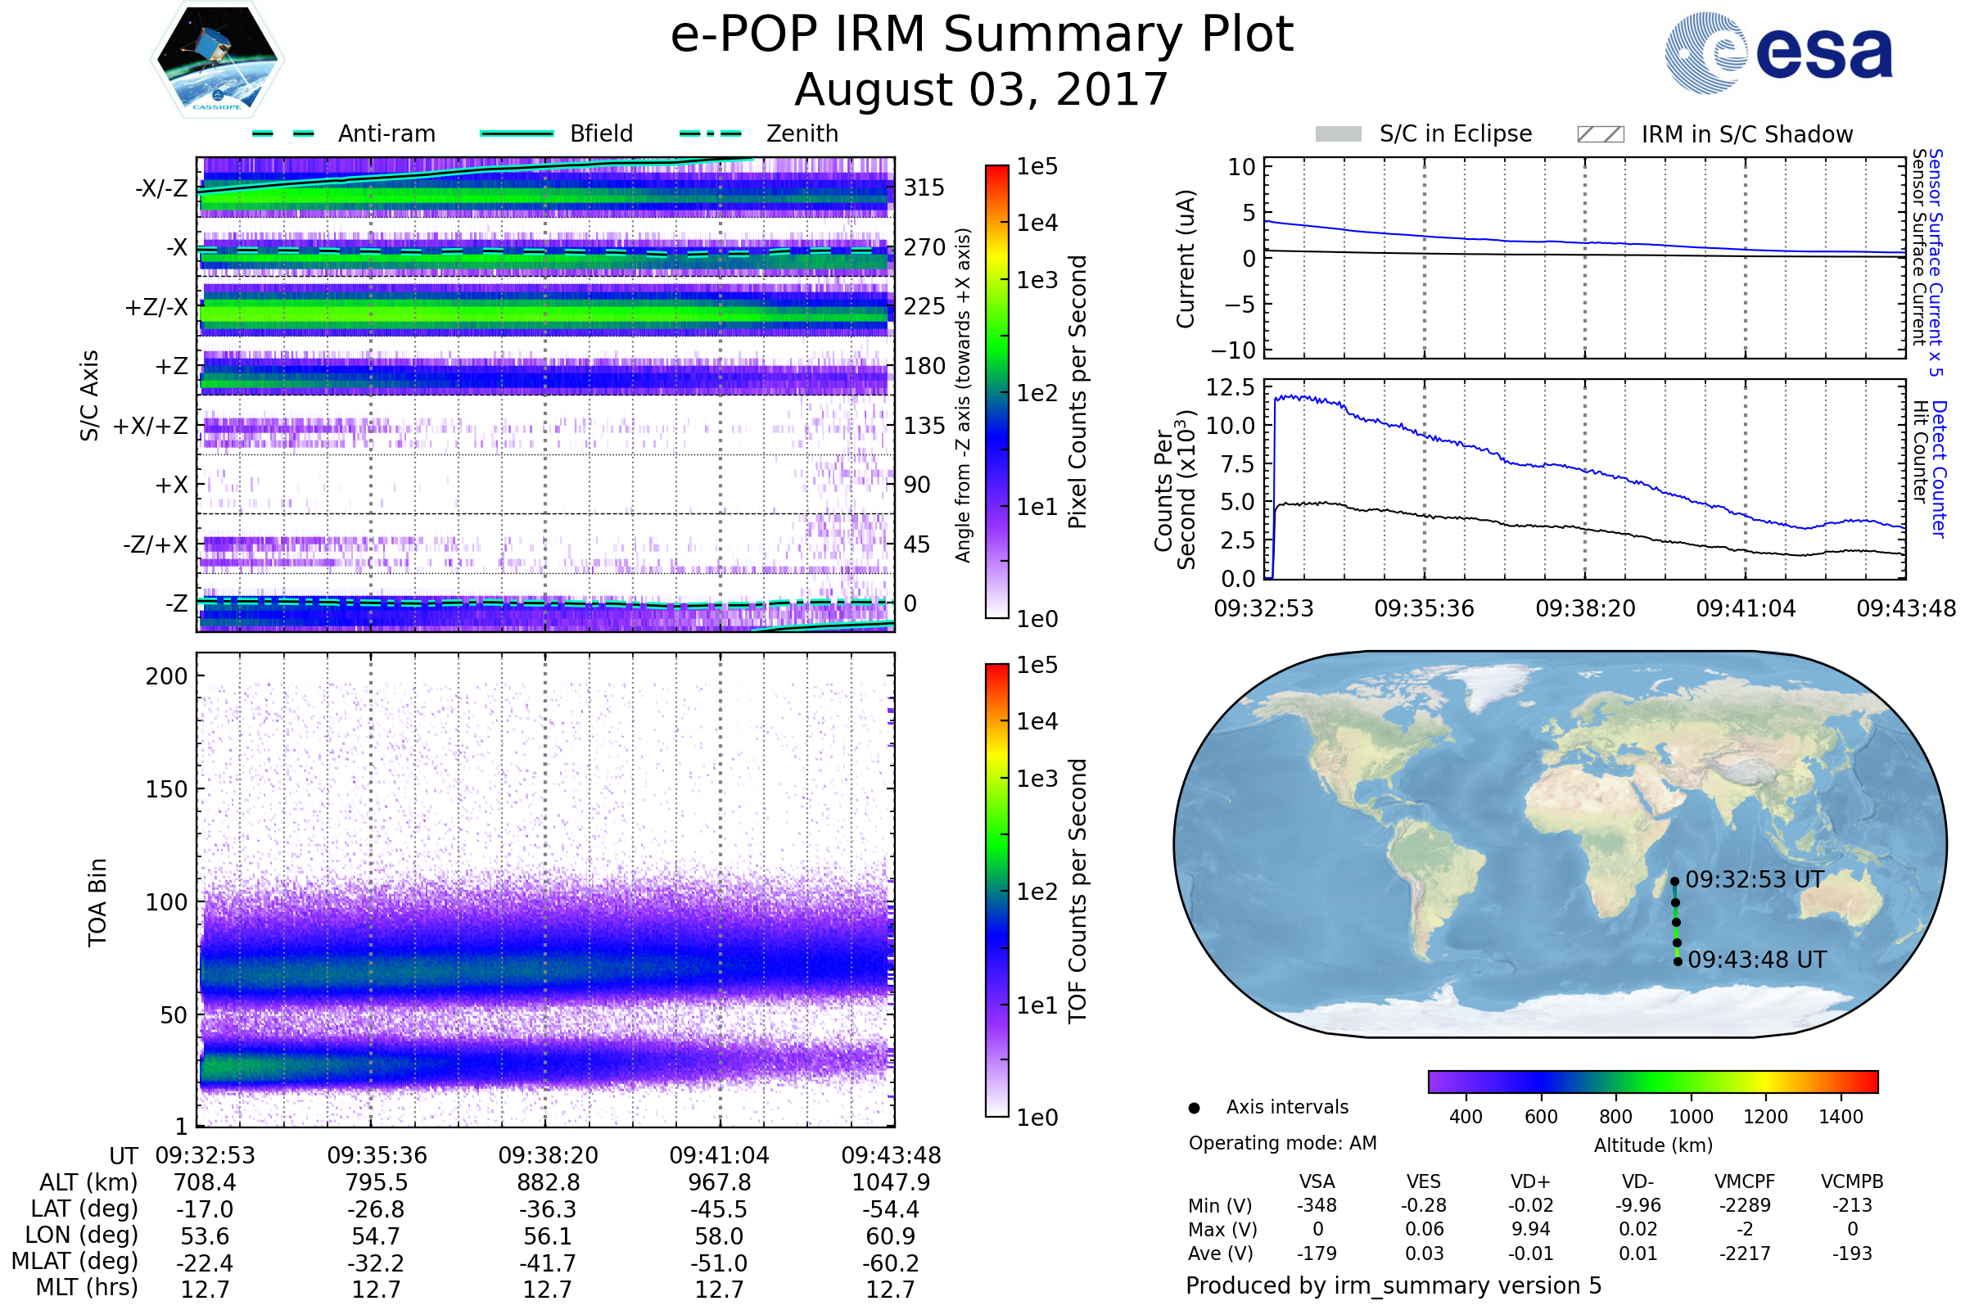Click the Altitude (km) horizontal colorbar
This screenshot has height=1310, width=1965.
(x=1653, y=1081)
